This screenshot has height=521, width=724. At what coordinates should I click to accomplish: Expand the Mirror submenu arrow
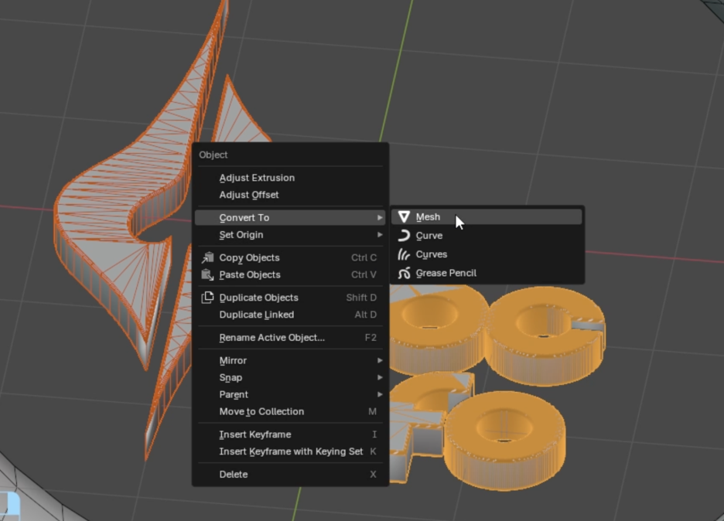point(380,360)
